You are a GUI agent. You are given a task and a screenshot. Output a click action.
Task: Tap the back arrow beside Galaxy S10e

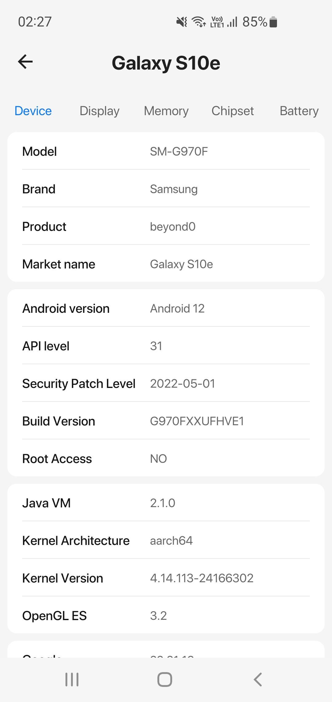(25, 62)
